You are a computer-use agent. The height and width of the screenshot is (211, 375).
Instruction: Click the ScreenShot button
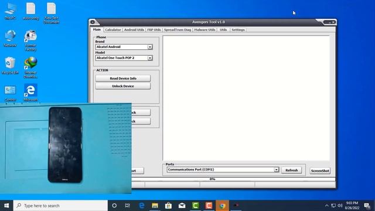tap(320, 171)
